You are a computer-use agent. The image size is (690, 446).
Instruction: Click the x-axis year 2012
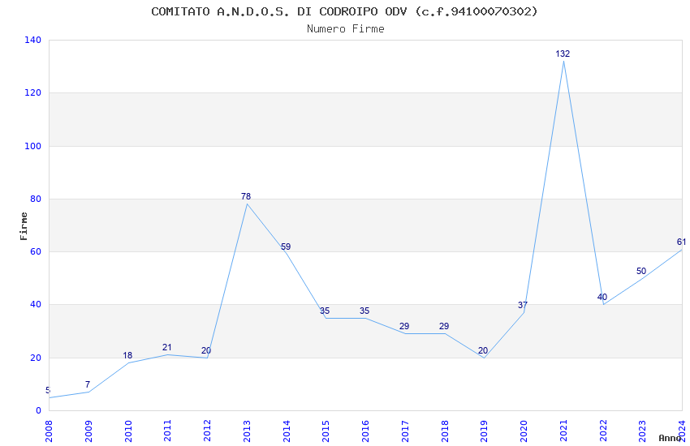pyautogui.click(x=207, y=431)
